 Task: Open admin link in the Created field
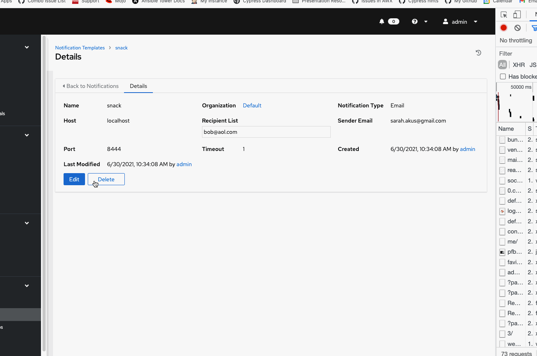pos(467,149)
